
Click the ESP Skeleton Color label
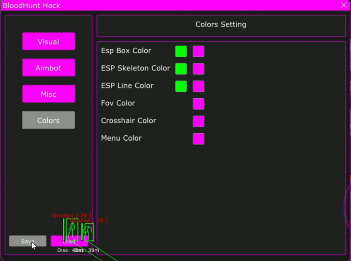coord(136,68)
